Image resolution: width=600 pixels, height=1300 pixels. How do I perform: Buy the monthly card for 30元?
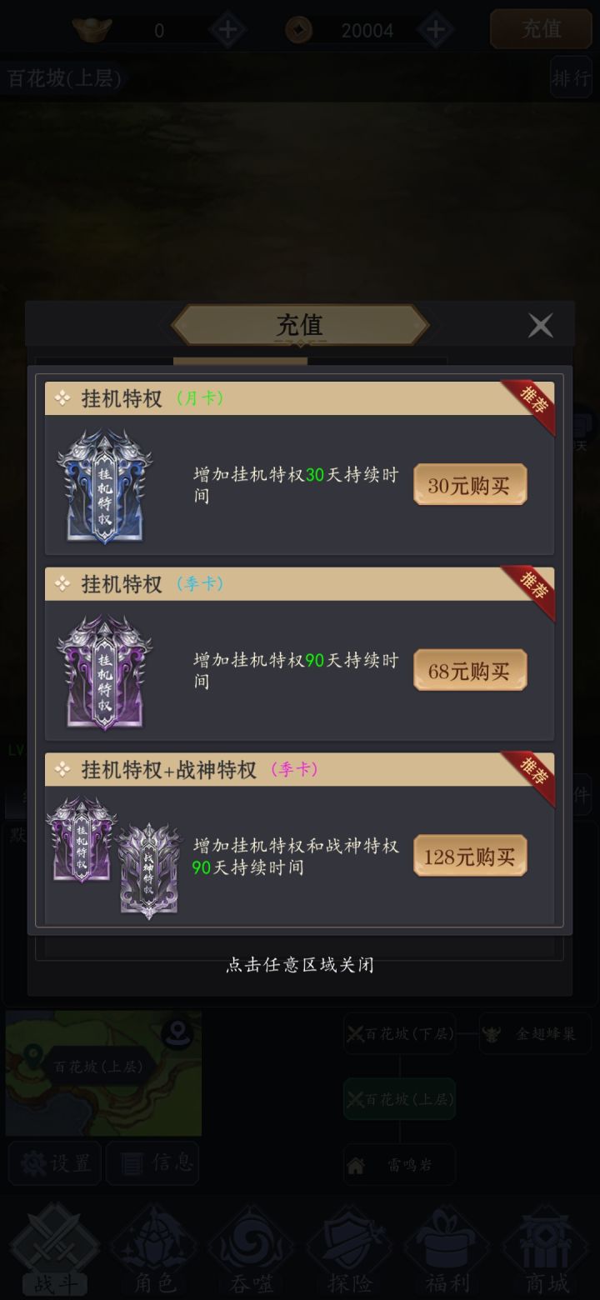[x=470, y=485]
